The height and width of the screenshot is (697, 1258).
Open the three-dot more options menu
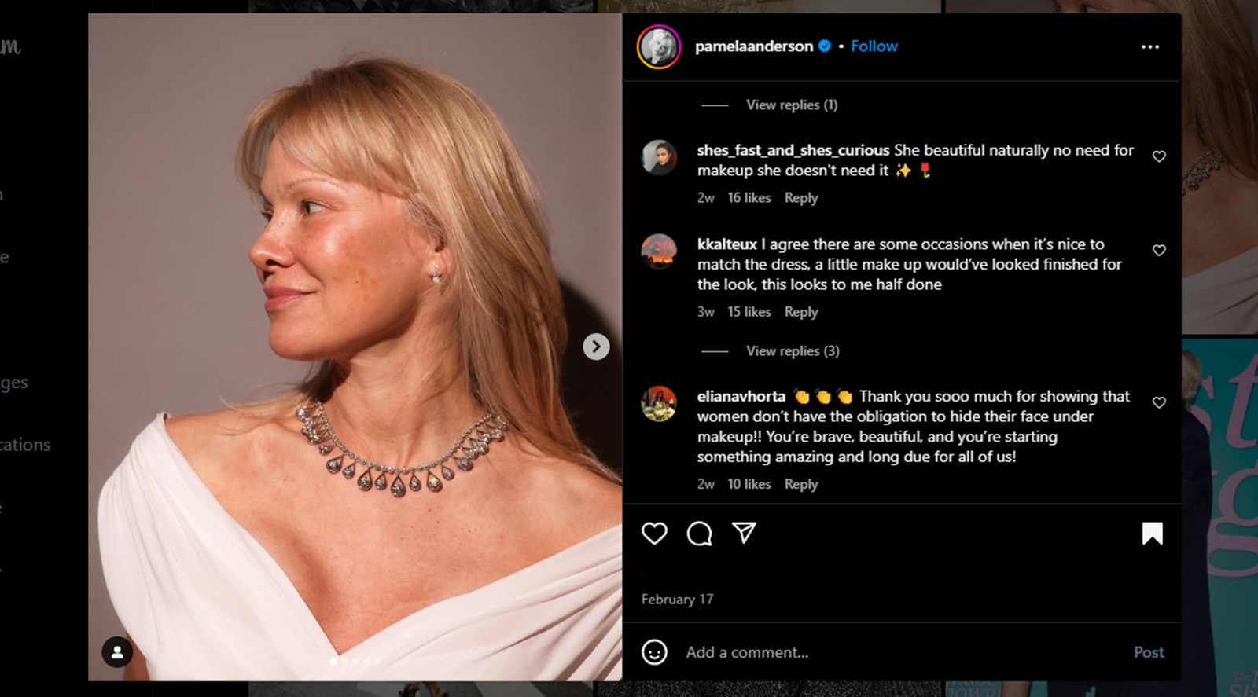click(1150, 47)
